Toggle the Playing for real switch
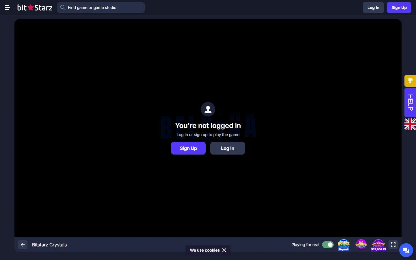This screenshot has width=416, height=260. coord(328,245)
